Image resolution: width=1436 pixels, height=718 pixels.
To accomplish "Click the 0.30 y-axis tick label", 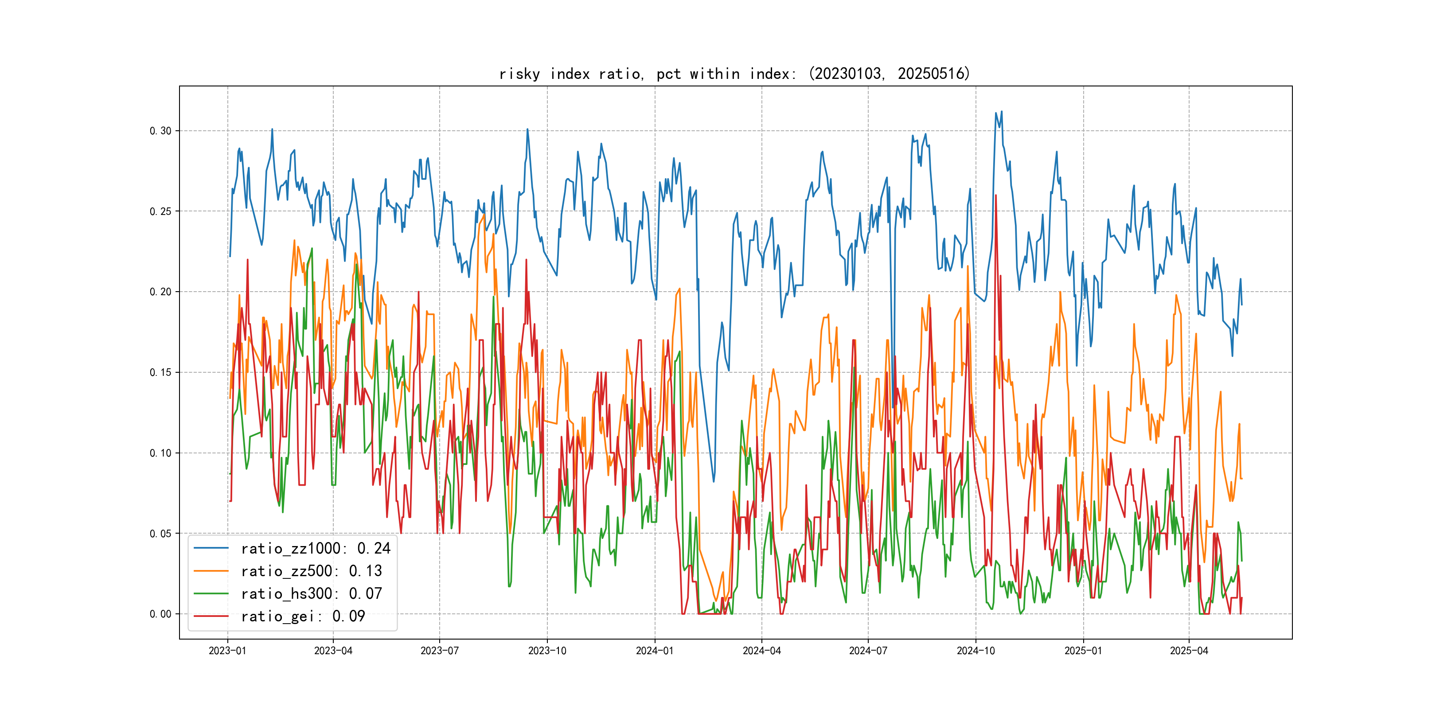I will [160, 131].
